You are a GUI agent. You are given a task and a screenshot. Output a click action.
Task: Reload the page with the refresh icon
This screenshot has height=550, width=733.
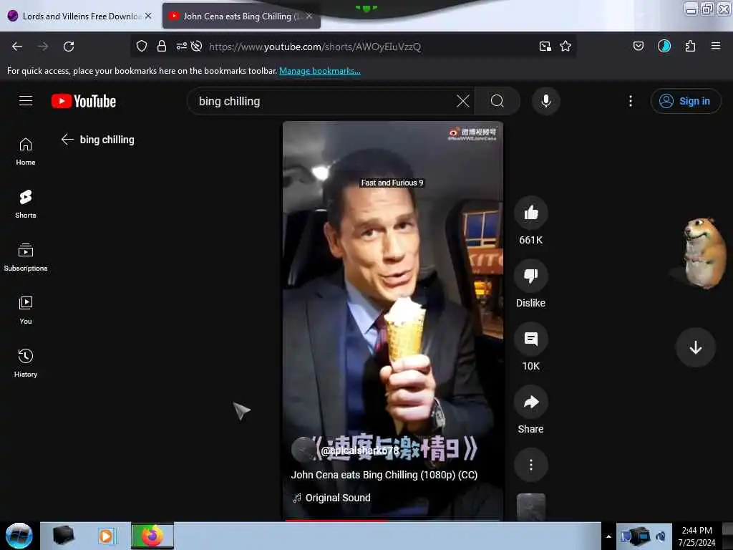click(x=69, y=47)
